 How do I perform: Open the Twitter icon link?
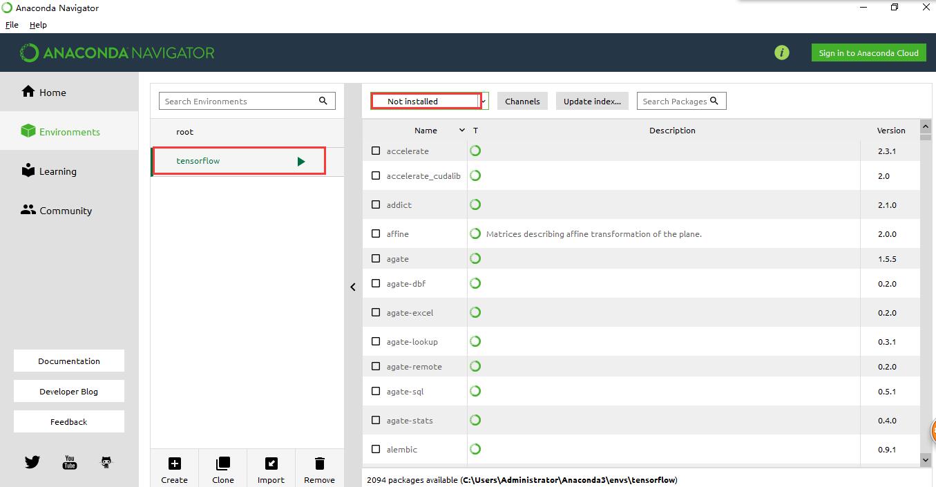(32, 462)
